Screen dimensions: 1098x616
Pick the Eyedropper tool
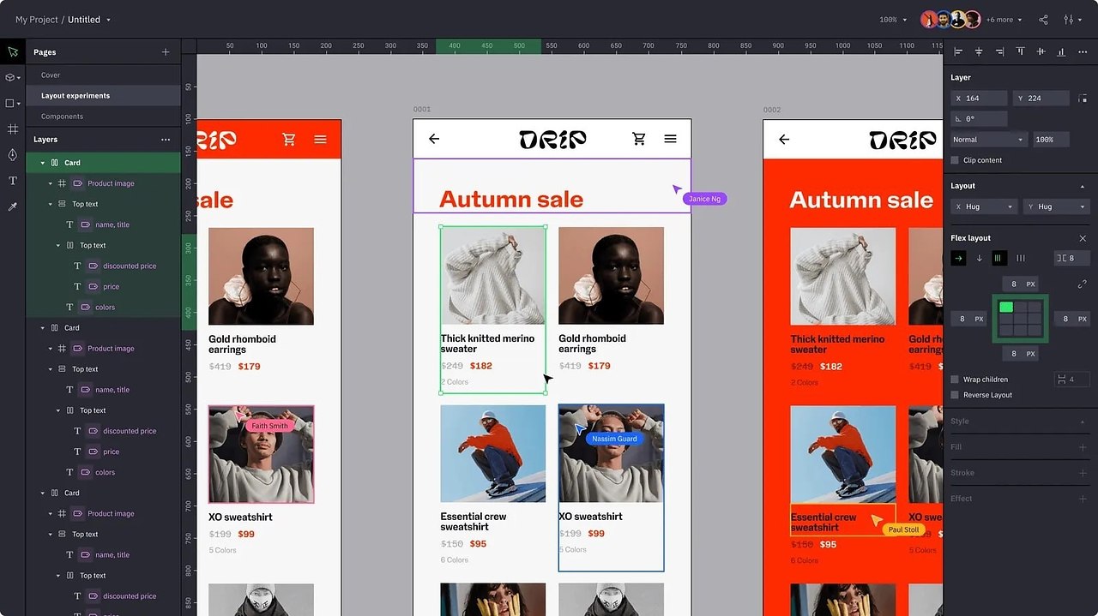pyautogui.click(x=12, y=206)
